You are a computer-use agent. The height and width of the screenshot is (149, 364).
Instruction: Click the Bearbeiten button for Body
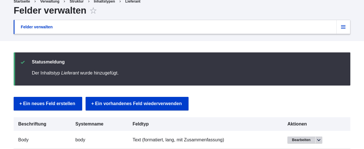301,140
